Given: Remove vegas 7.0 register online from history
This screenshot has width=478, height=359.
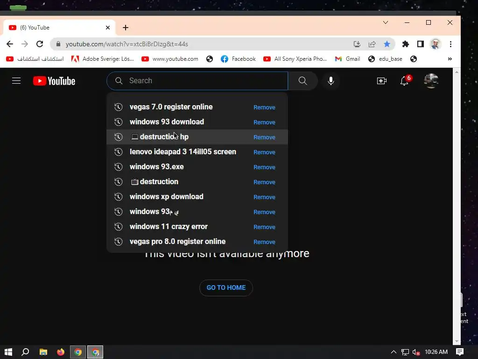Looking at the screenshot, I should pyautogui.click(x=264, y=107).
